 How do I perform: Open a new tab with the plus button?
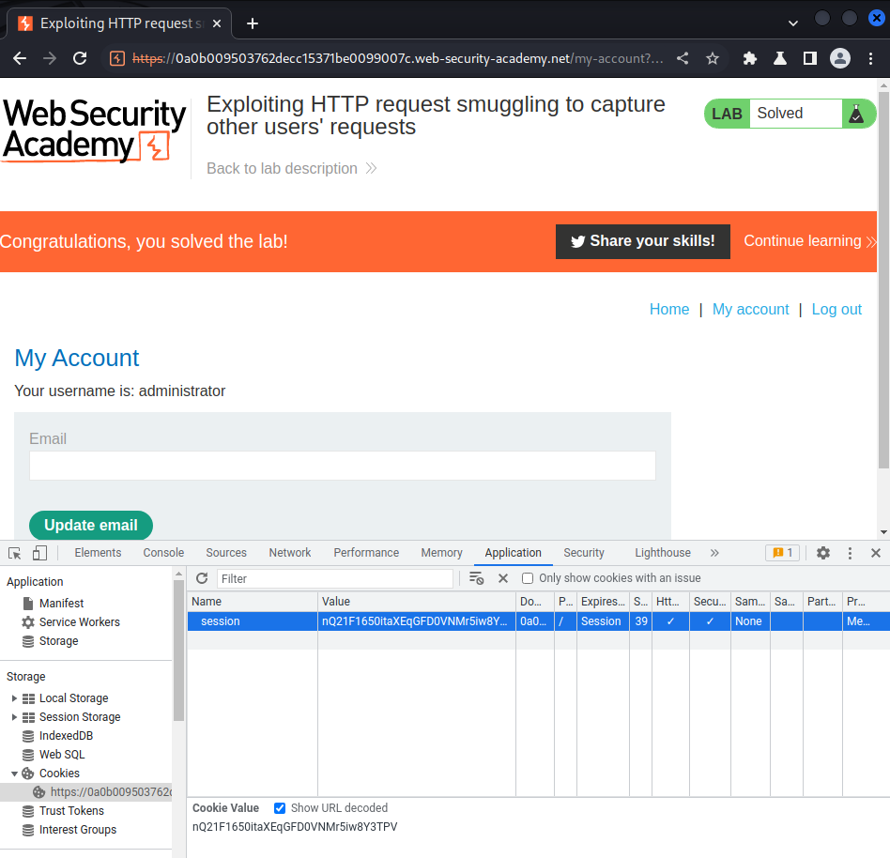pos(253,23)
